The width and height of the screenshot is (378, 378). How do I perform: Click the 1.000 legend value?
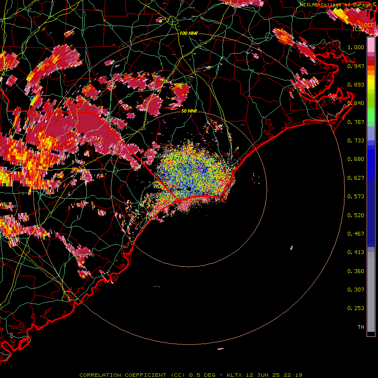tap(356, 47)
